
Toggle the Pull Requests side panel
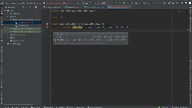pos(2,35)
